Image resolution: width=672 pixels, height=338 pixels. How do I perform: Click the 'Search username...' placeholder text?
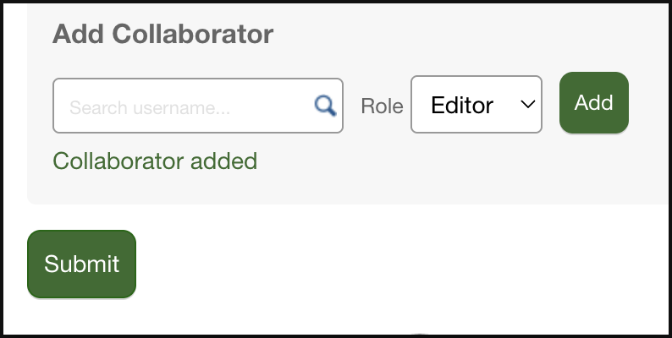tap(150, 108)
